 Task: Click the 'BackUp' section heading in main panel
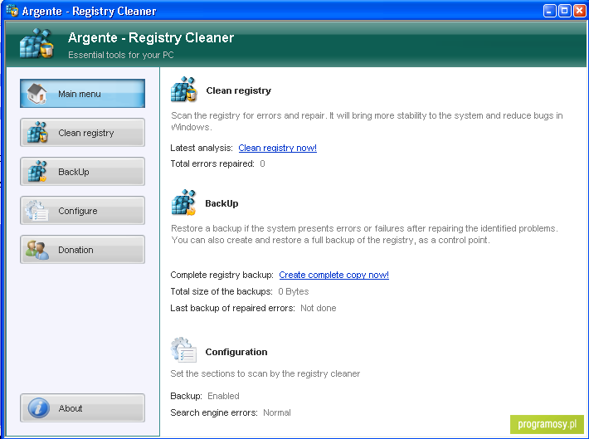(221, 203)
